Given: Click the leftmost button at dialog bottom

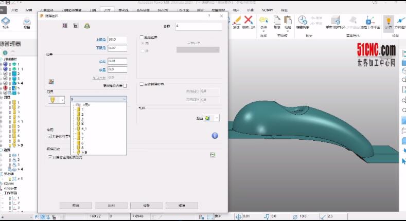Looking at the screenshot, I should [75, 205].
